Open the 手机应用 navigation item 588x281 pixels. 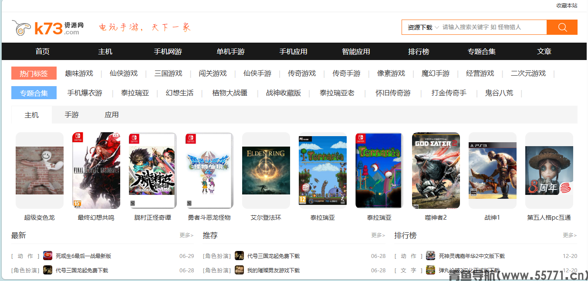[294, 51]
